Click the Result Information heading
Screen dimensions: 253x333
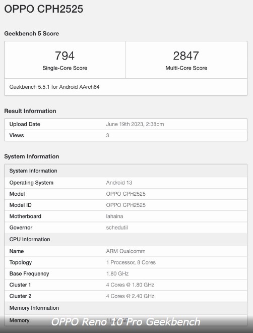(x=30, y=111)
